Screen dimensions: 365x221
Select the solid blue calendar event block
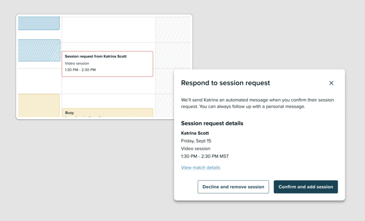pyautogui.click(x=39, y=23)
